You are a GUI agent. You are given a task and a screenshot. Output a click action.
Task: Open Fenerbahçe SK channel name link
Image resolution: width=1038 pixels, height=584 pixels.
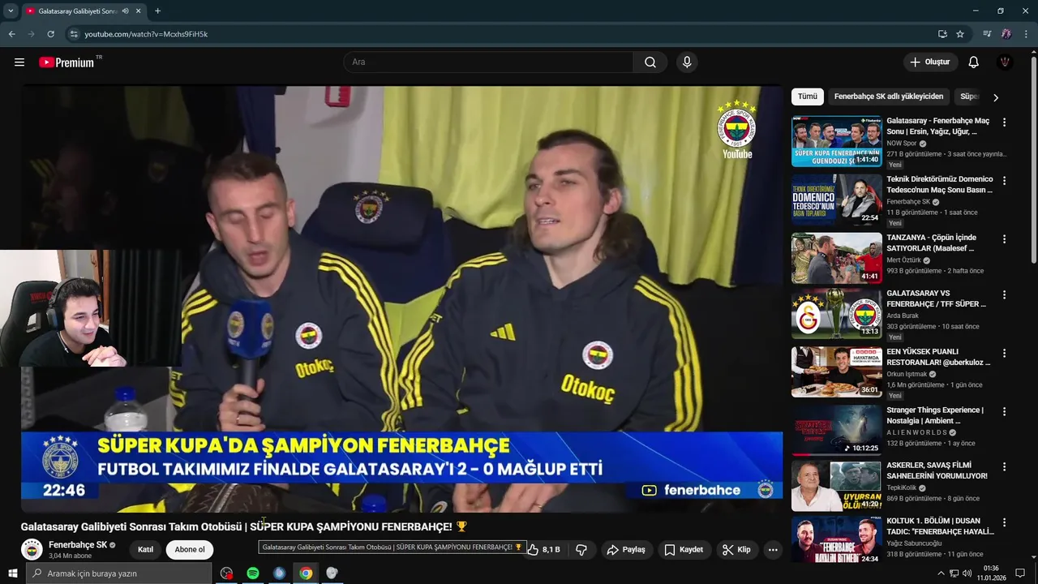point(77,545)
